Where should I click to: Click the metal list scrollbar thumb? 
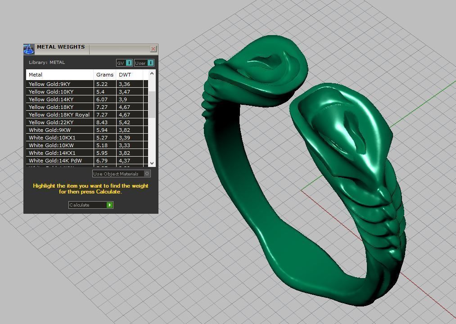coord(152,104)
